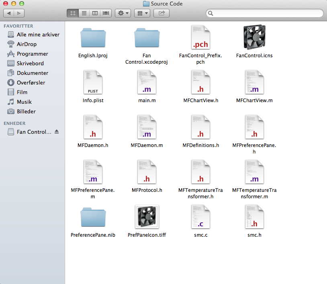Go forward with the right arrow button
Screen dimensions: 327x284
(19, 13)
